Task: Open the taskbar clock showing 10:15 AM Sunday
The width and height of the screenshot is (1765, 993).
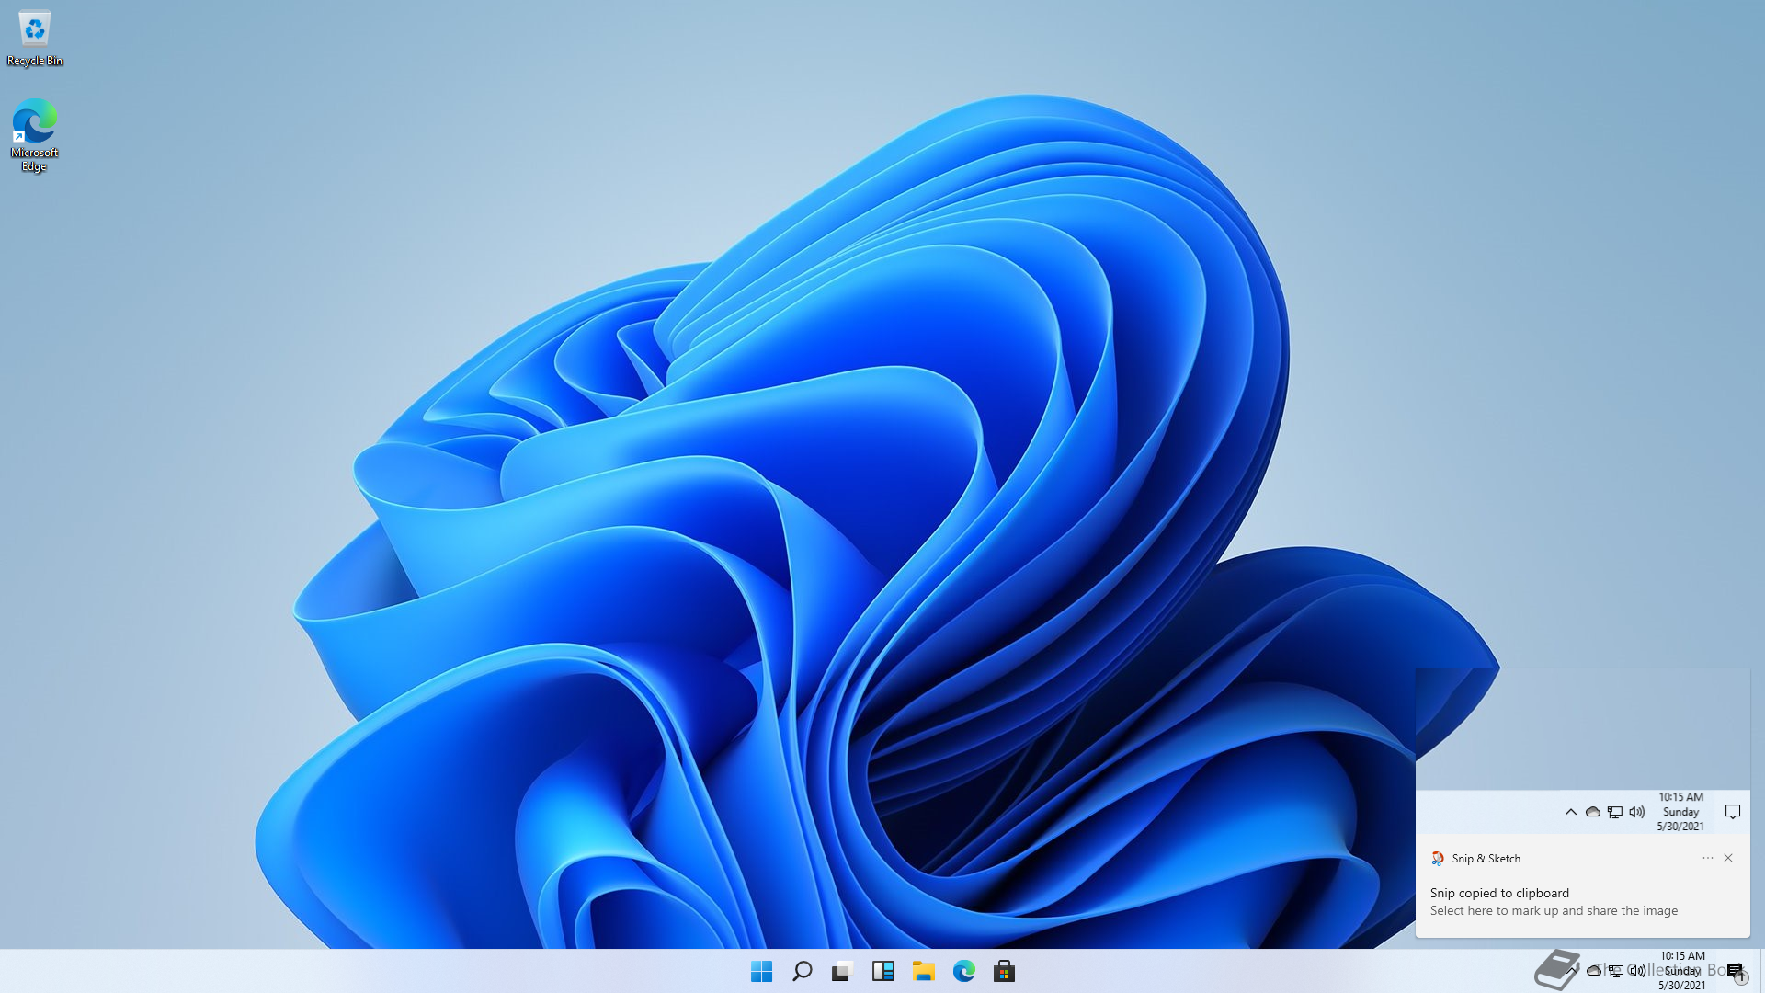Action: [x=1682, y=971]
